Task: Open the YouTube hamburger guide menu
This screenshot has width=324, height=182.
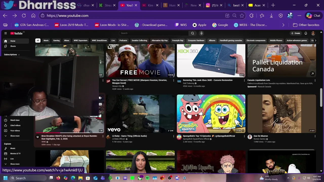Action: (x=5, y=33)
